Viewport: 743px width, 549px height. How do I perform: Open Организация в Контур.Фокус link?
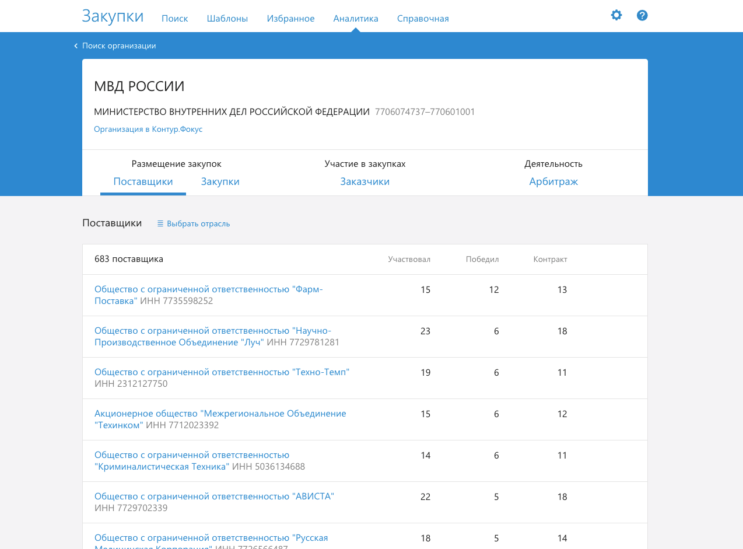click(148, 129)
